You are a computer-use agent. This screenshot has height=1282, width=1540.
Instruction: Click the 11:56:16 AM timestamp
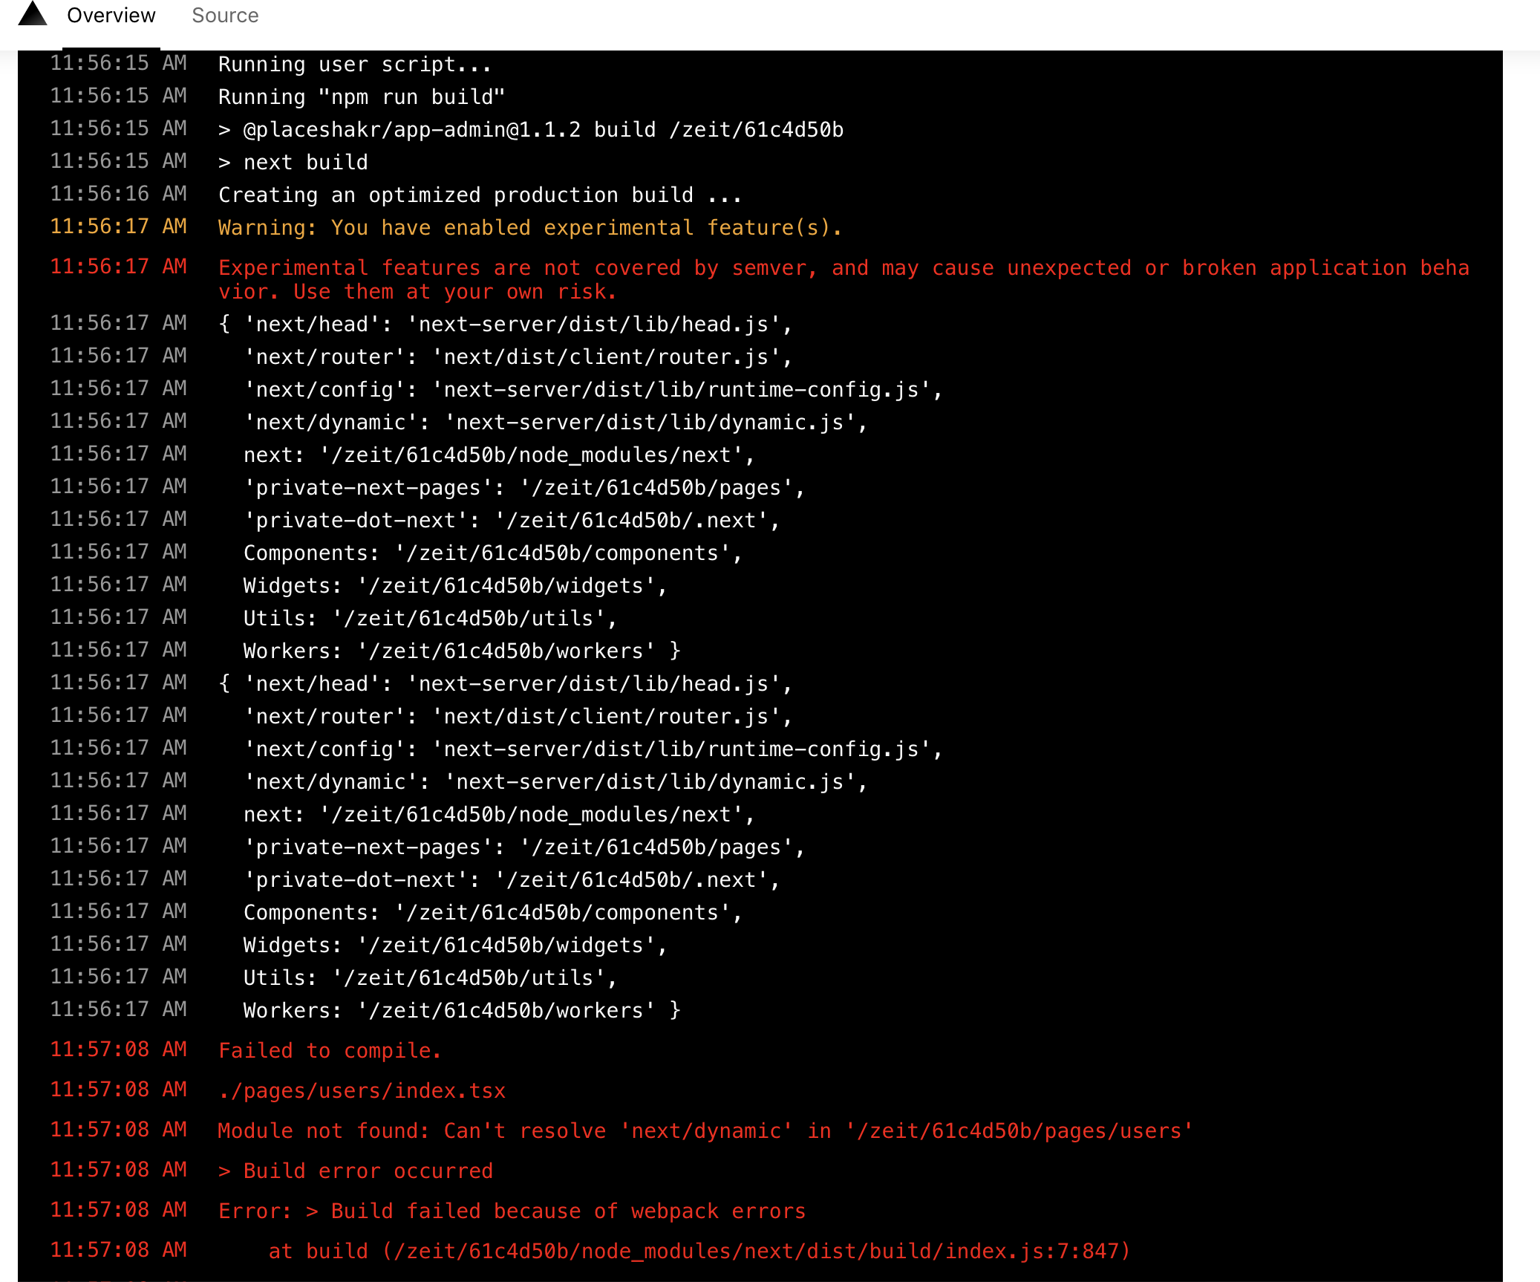click(119, 194)
